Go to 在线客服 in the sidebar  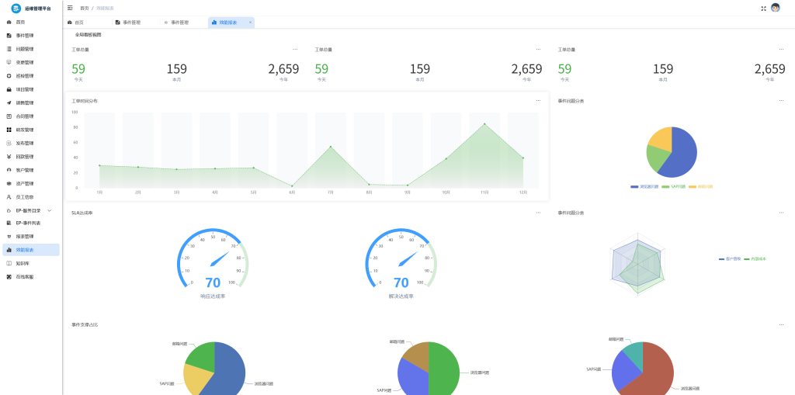click(24, 276)
